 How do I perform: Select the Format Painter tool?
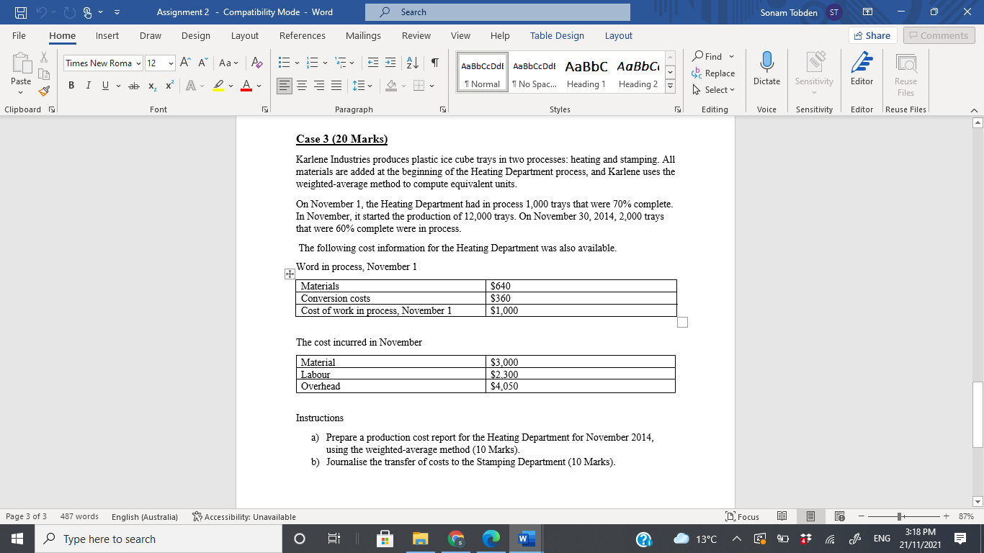(43, 90)
